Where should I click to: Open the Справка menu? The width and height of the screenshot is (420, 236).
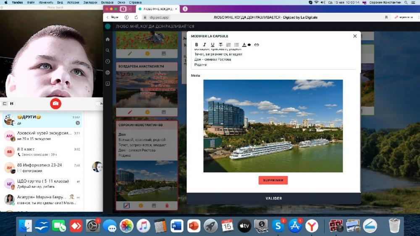tap(135, 3)
